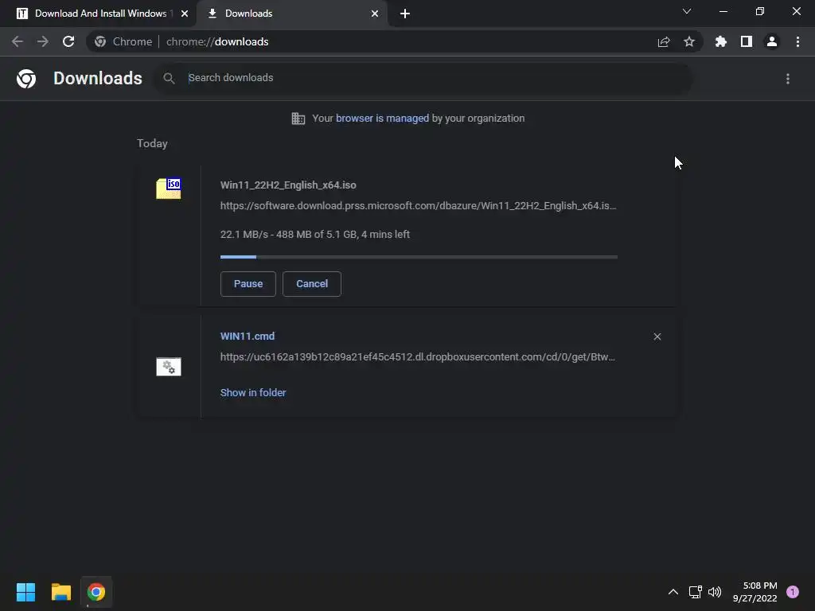Click the dropboxusercontent source URL
Screen dimensions: 815x611
coord(418,357)
